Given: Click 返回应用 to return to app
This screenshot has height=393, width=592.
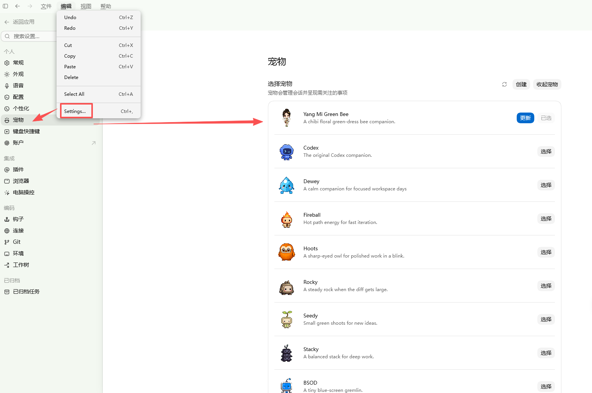Looking at the screenshot, I should 19,22.
